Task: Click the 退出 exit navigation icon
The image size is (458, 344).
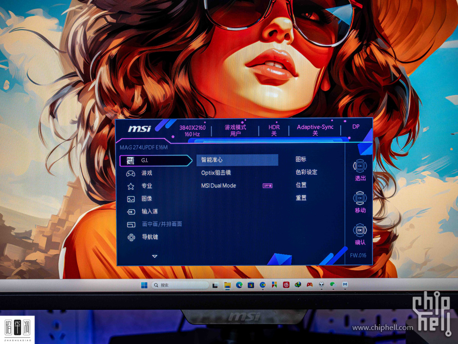Action: coord(360,166)
